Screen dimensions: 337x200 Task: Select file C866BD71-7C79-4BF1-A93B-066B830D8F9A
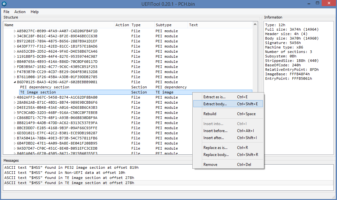(57, 118)
